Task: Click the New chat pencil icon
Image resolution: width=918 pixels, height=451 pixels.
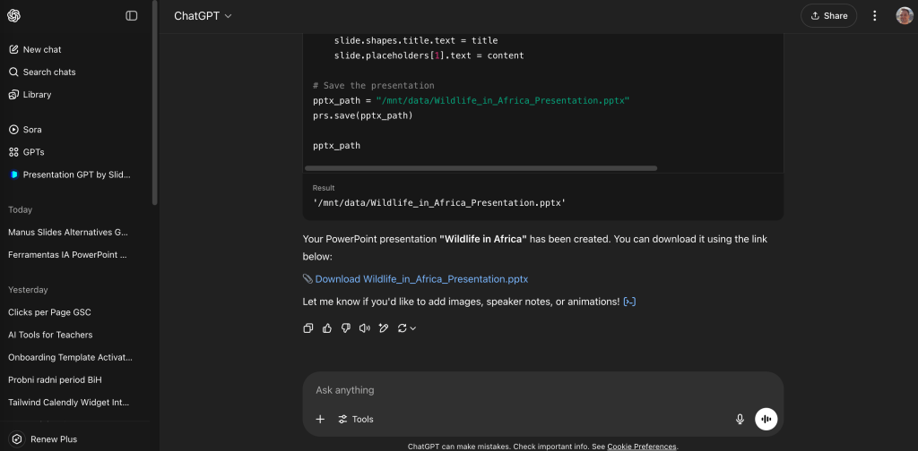Action: 13,49
